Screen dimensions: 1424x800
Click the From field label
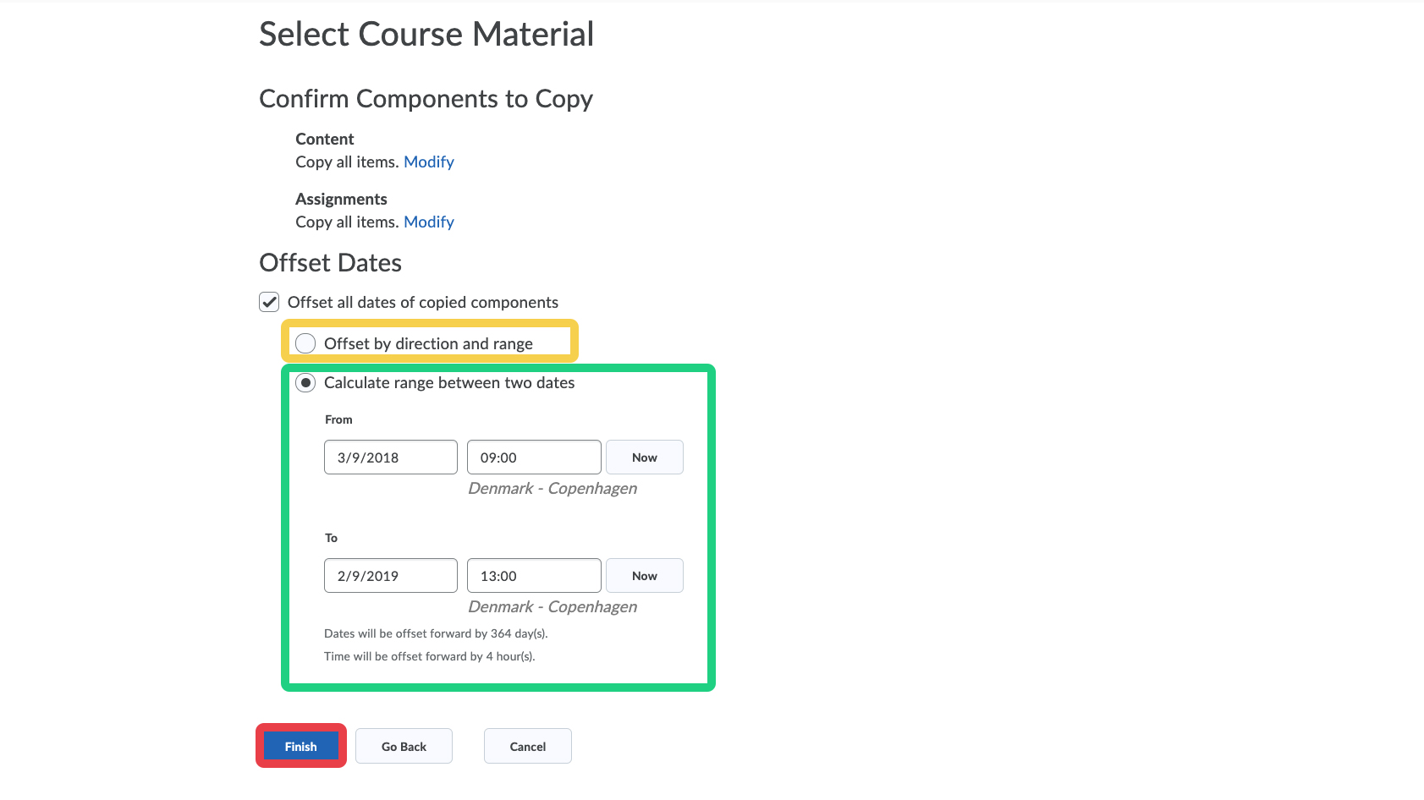click(338, 419)
